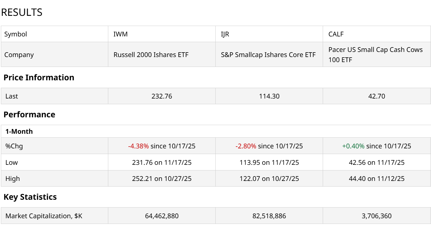The width and height of the screenshot is (431, 226).
Task: Click the green +0.40% change value
Action: [x=353, y=146]
